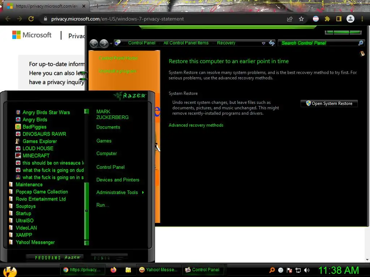This screenshot has height=277, width=370.
Task: Expand Administrative Tools submenu arrow
Action: (x=143, y=193)
